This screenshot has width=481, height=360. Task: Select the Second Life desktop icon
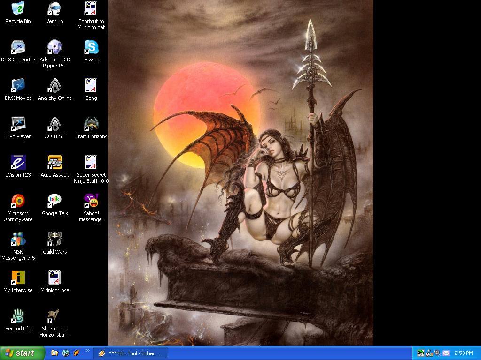pos(18,316)
